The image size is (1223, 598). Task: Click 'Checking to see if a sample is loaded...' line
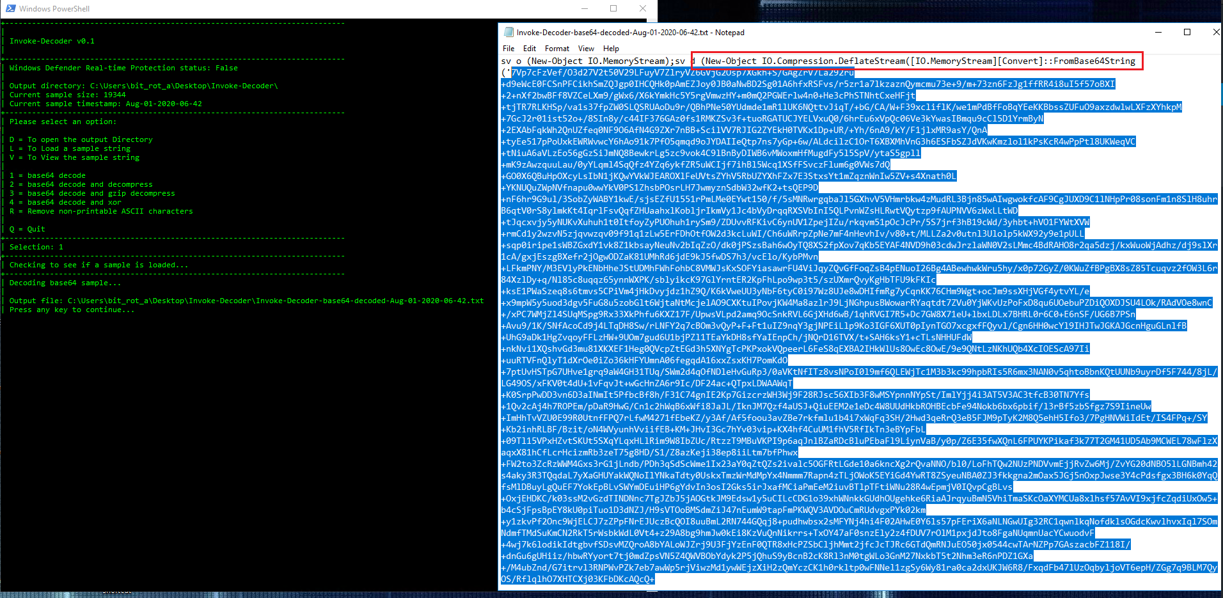click(99, 265)
